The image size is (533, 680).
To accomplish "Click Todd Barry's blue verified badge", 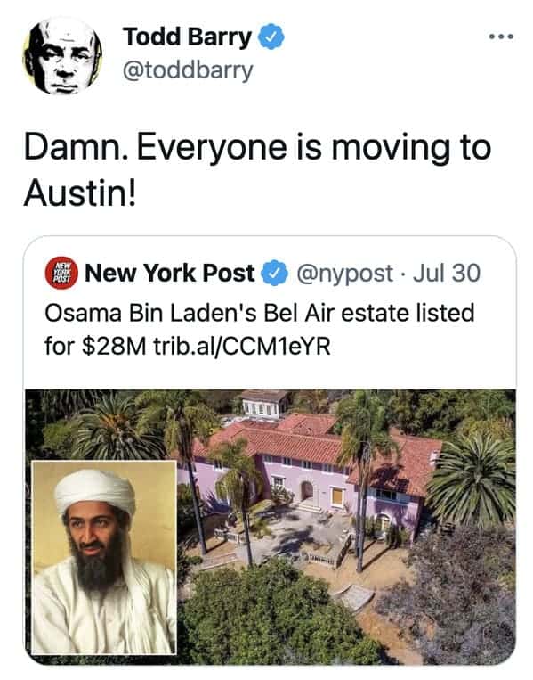I will coord(271,37).
